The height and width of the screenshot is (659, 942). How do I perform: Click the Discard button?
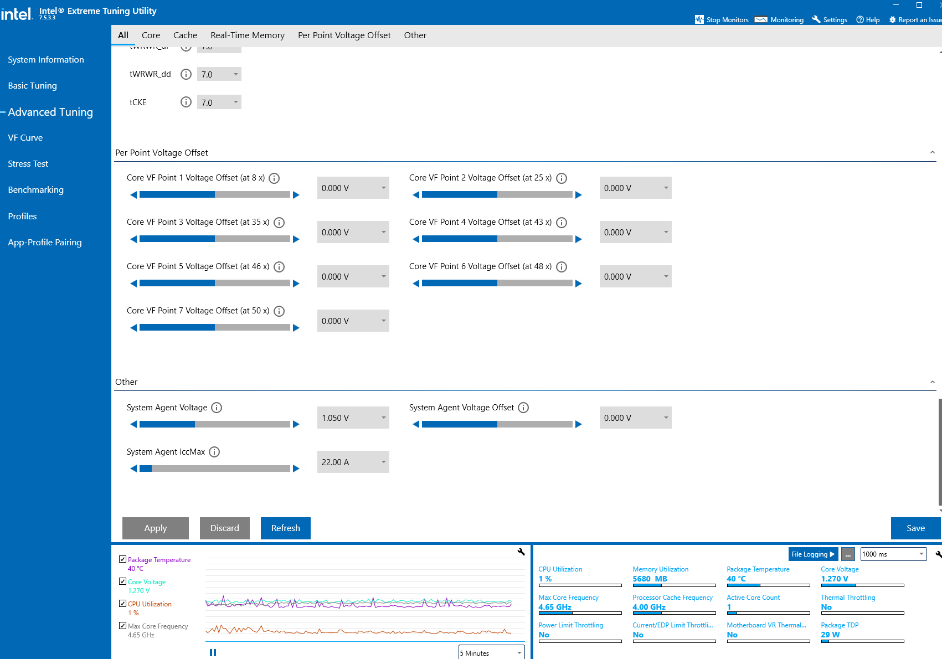coord(225,528)
